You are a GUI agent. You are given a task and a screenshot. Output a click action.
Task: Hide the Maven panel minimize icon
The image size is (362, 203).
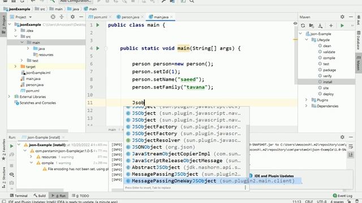351,17
